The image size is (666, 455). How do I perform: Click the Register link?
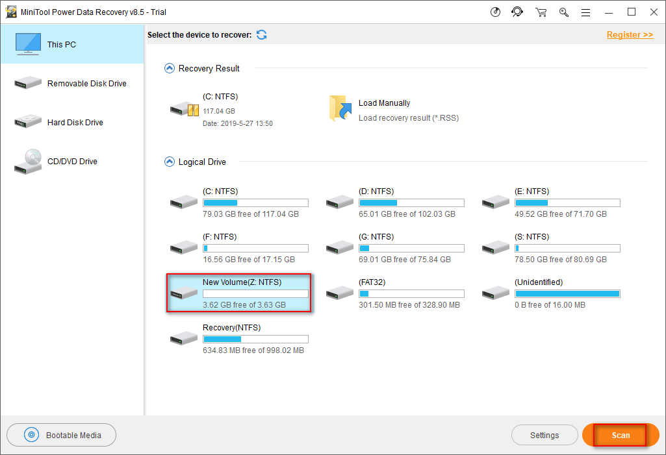click(x=630, y=34)
